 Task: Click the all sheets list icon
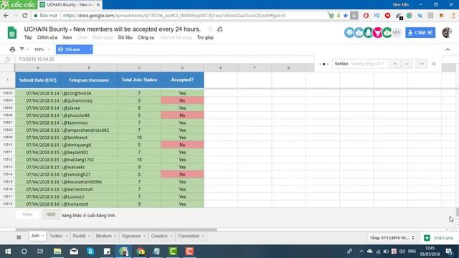pyautogui.click(x=19, y=237)
